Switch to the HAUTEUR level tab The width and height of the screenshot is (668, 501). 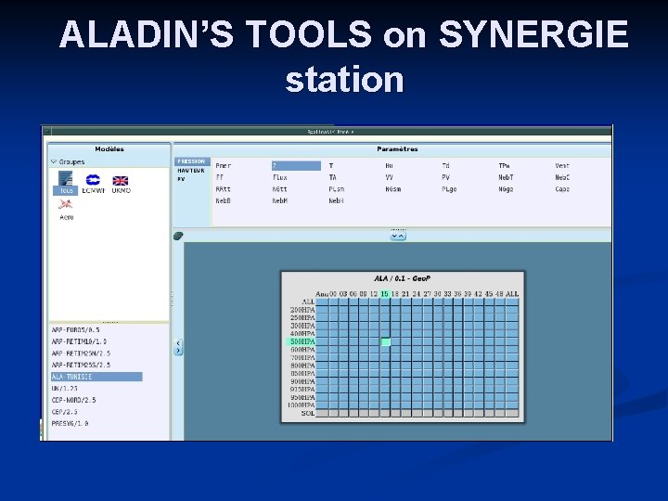tap(191, 171)
